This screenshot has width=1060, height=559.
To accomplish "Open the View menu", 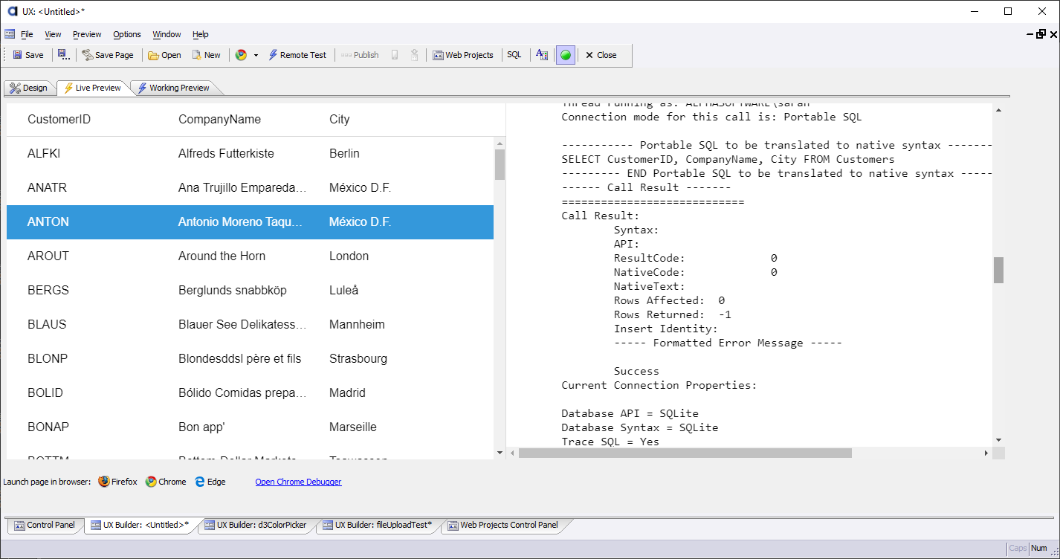I will (x=53, y=34).
